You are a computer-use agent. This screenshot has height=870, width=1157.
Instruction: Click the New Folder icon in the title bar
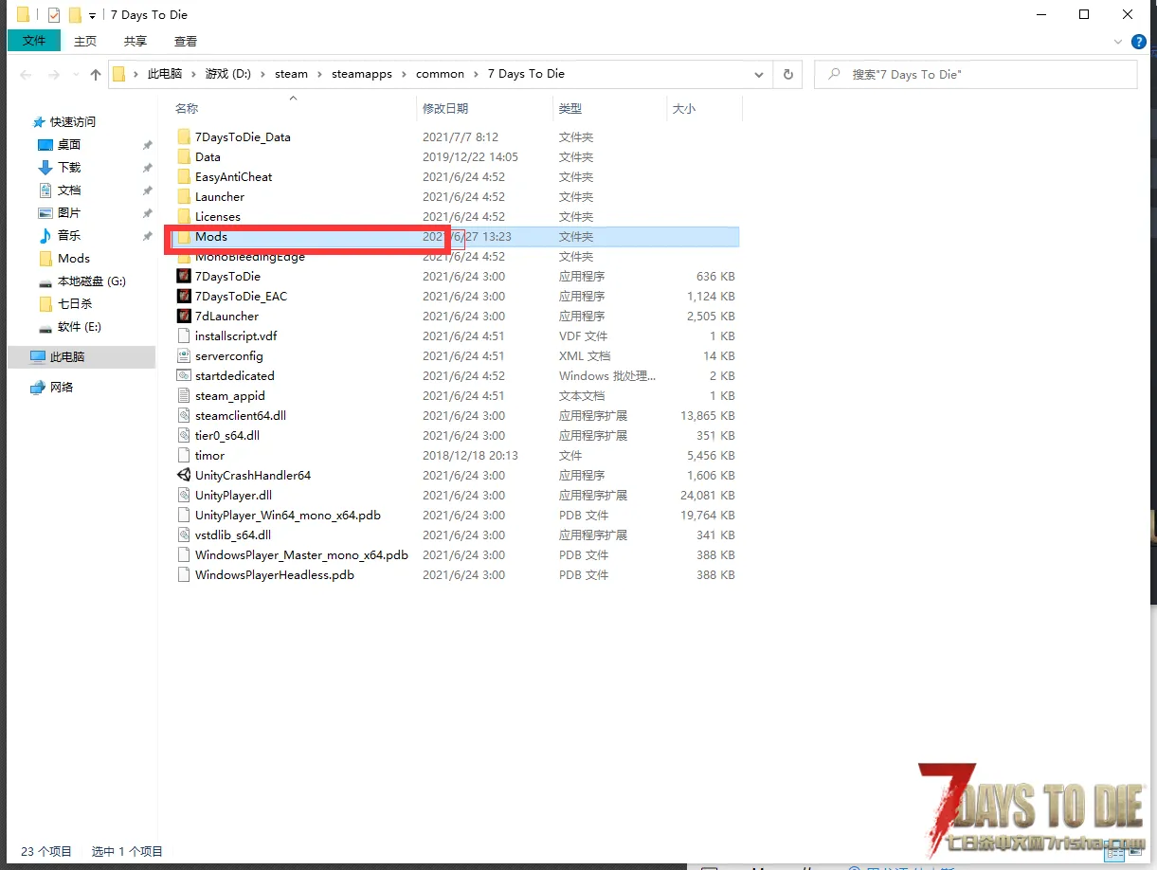[75, 15]
